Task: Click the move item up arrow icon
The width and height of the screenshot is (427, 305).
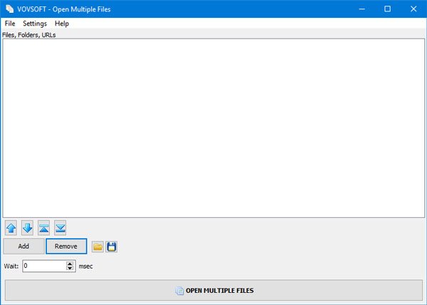Action: point(11,228)
